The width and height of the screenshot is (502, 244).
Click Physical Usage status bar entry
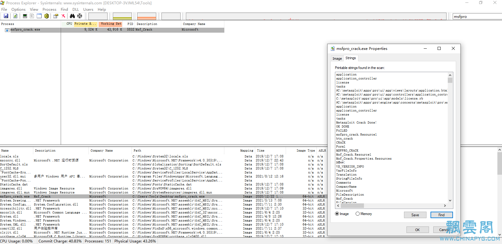(x=135, y=241)
